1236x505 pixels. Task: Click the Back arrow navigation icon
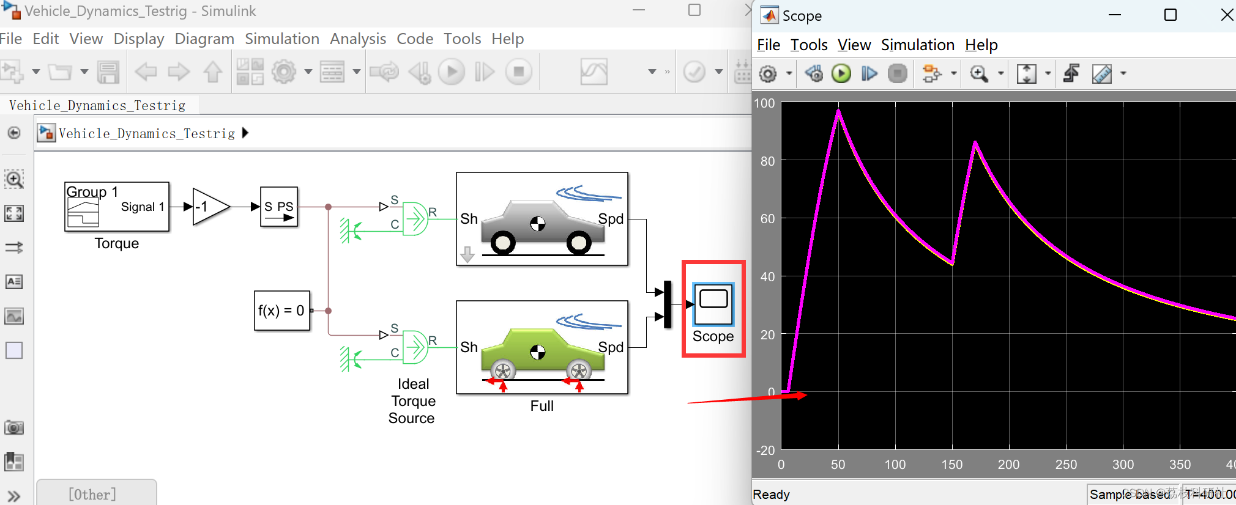coord(146,72)
